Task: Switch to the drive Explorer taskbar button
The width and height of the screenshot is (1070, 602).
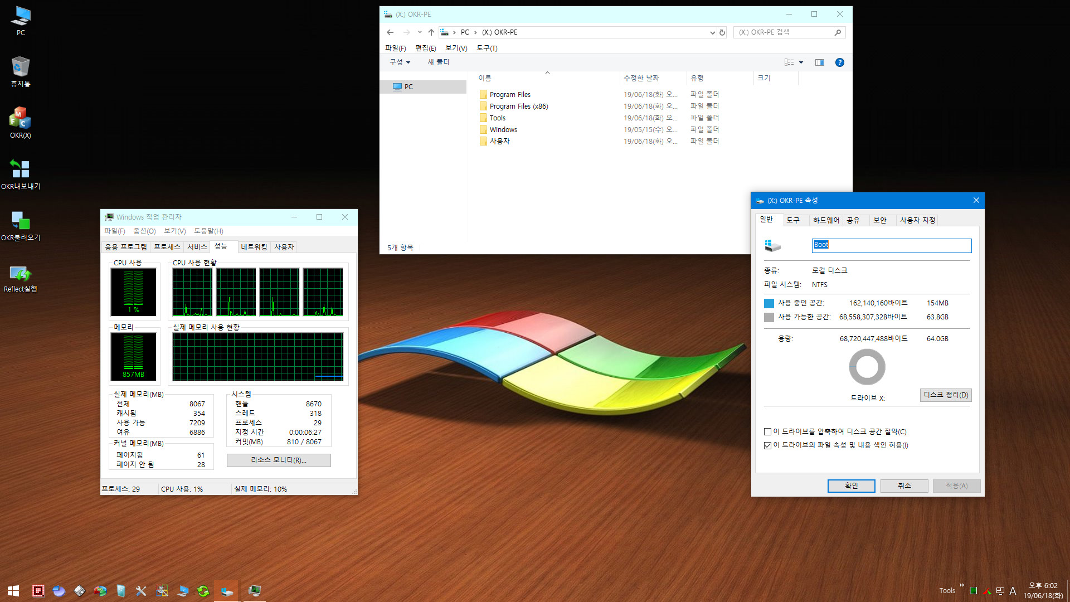Action: coord(227,591)
